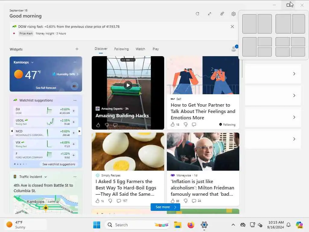Toggle Following on the Self article
This screenshot has width=309, height=232.
(227, 124)
